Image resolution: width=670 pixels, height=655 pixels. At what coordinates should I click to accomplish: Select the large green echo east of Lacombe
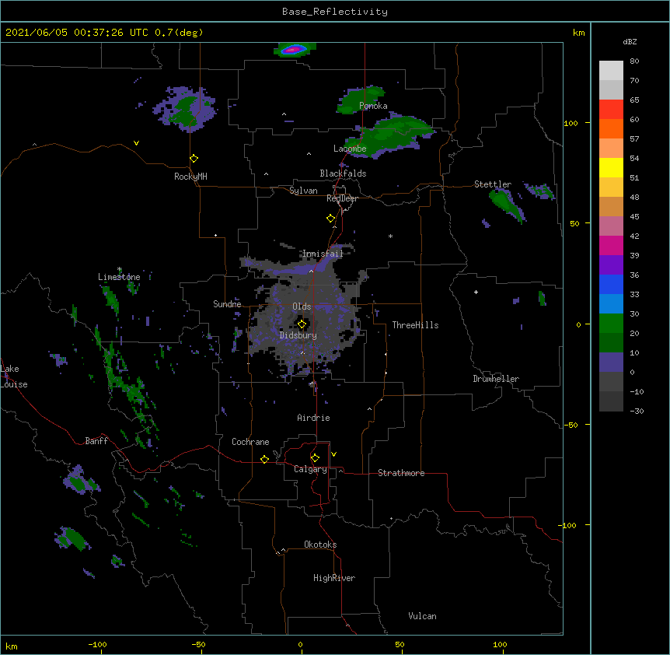point(391,135)
